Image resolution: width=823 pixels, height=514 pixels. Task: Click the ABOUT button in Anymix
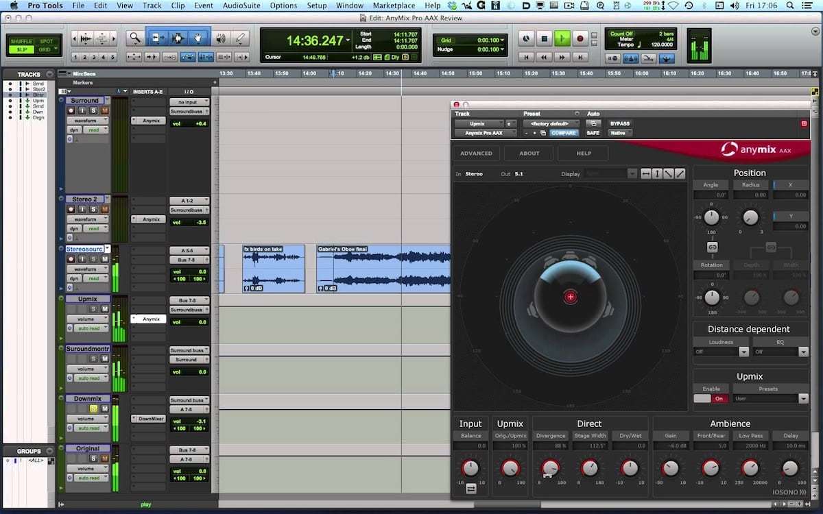click(x=529, y=154)
